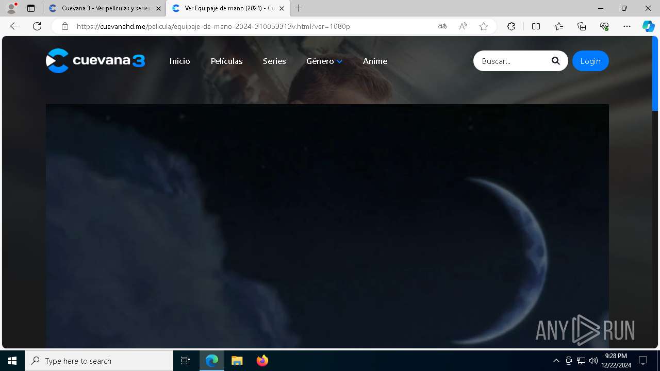Select Microsoft Edge taskbar icon
This screenshot has height=371, width=660.
pos(212,361)
